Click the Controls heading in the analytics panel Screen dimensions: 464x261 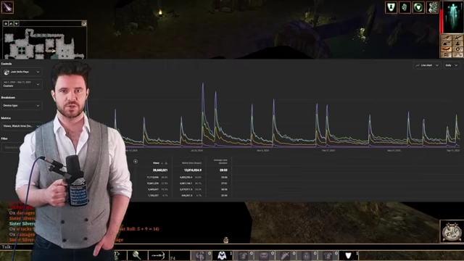pos(7,64)
